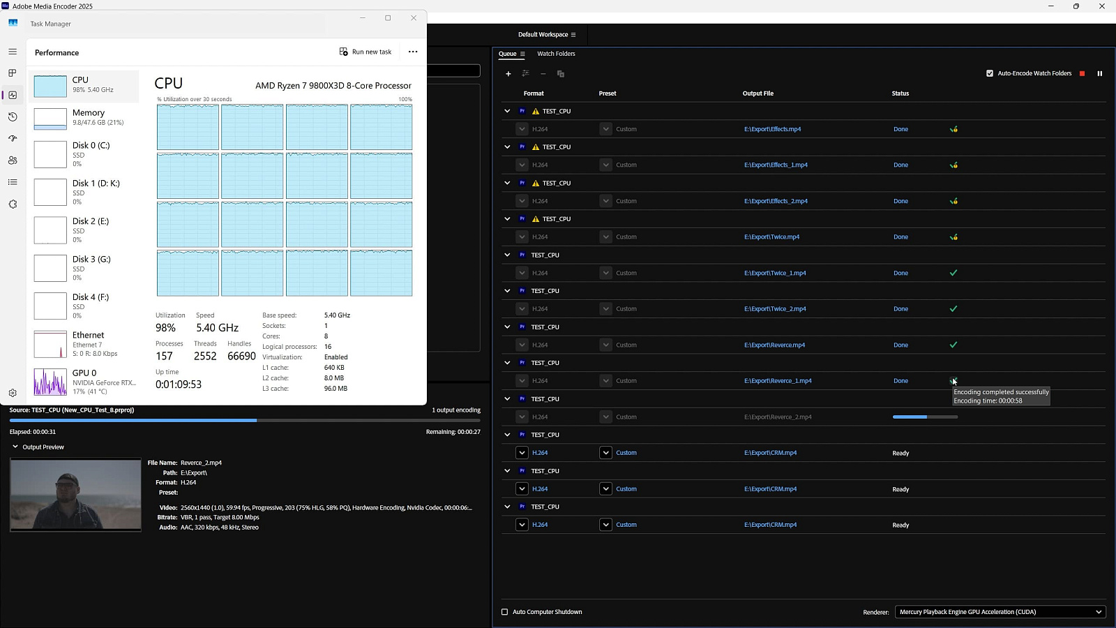
Task: Collapse the last TEST_CPU queue item
Action: click(507, 507)
